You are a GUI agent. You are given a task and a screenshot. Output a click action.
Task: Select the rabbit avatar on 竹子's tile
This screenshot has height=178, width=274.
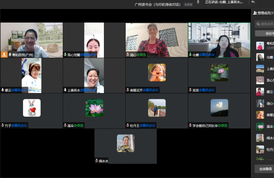tap(32, 108)
